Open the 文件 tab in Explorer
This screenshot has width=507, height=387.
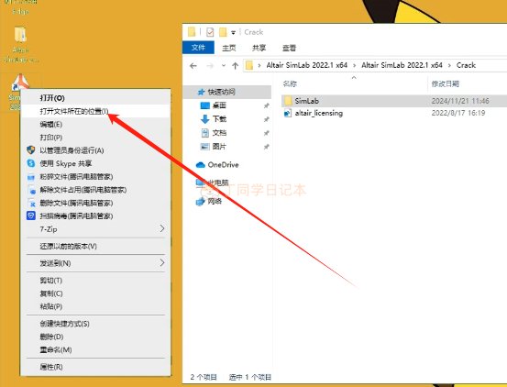click(x=198, y=48)
